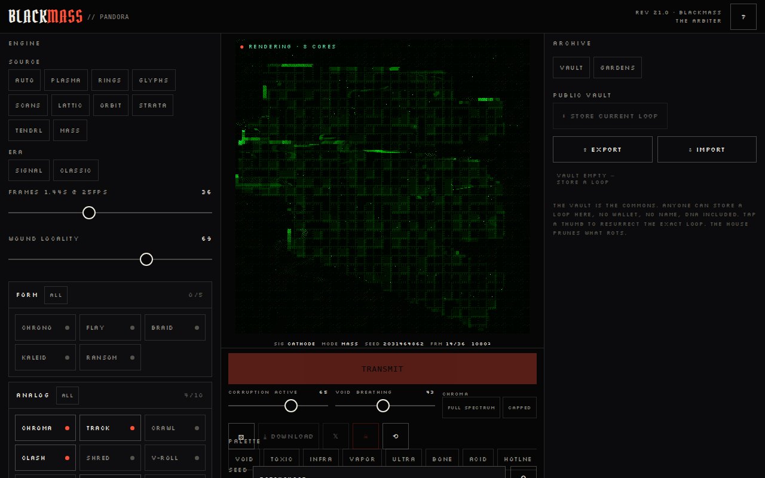This screenshot has height=478, width=765.
Task: Click the loop reset arrow icon
Action: coord(396,436)
